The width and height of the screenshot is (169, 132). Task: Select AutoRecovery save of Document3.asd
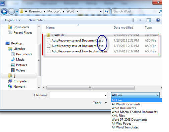(x=77, y=46)
